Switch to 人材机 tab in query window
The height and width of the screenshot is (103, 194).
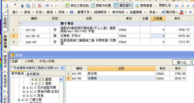pyautogui.click(x=29, y=61)
